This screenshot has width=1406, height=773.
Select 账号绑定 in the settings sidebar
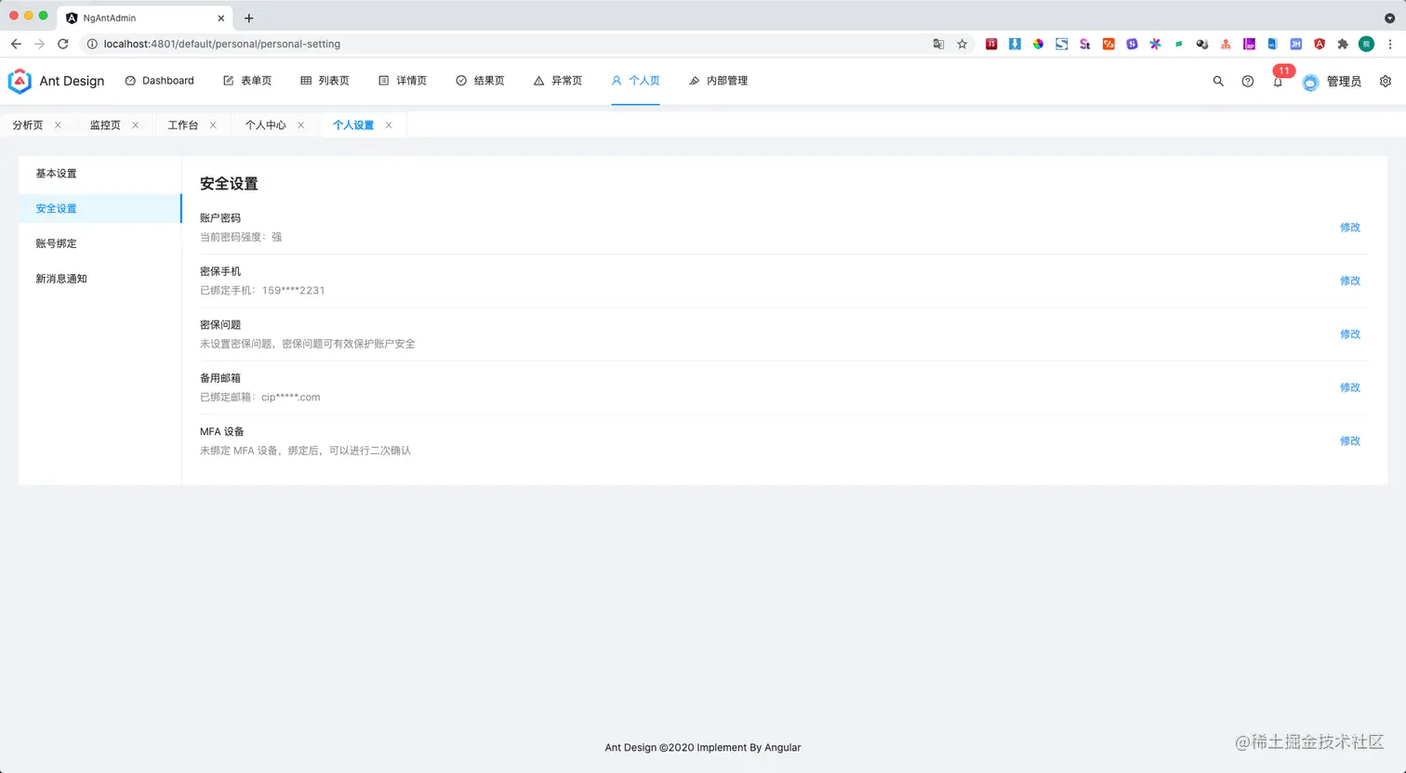(x=99, y=243)
